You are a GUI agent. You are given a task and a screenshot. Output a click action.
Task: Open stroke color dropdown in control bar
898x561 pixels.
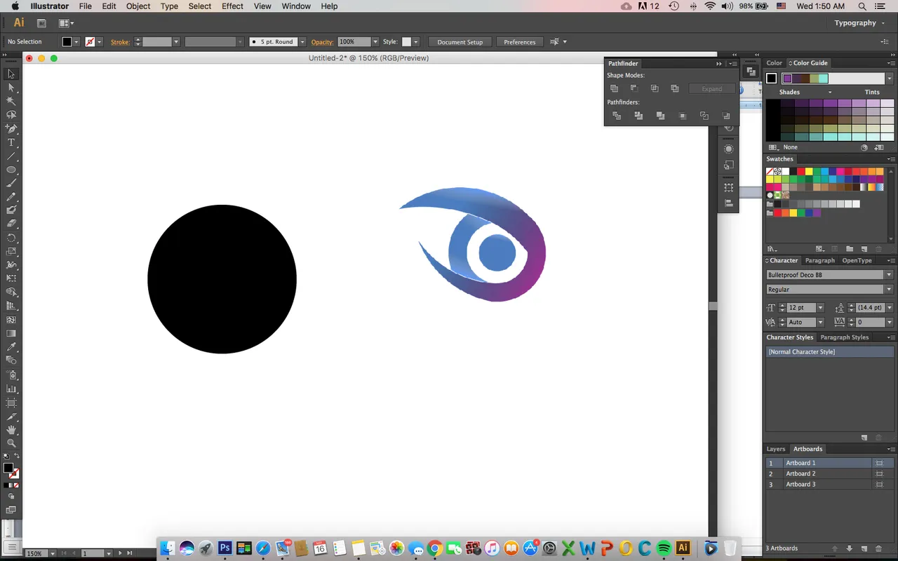pos(100,42)
